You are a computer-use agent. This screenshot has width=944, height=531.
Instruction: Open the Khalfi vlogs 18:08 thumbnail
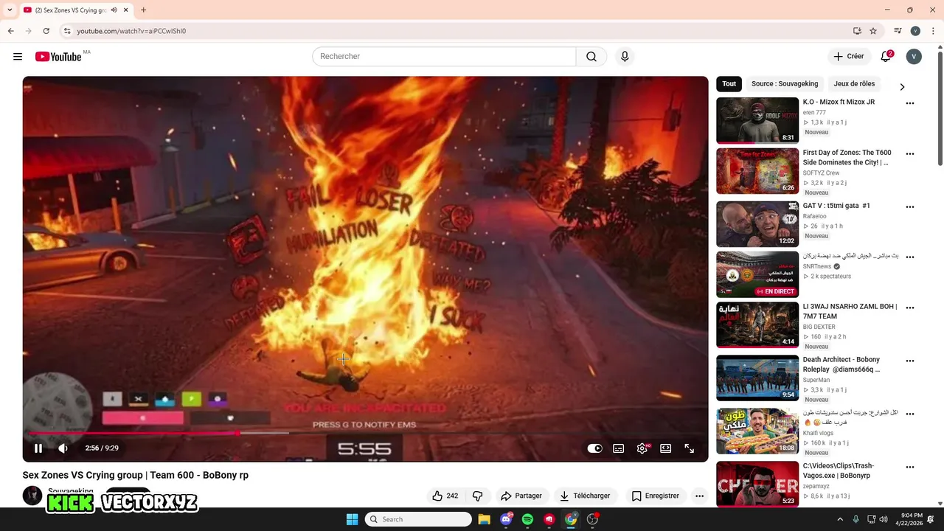pyautogui.click(x=757, y=431)
